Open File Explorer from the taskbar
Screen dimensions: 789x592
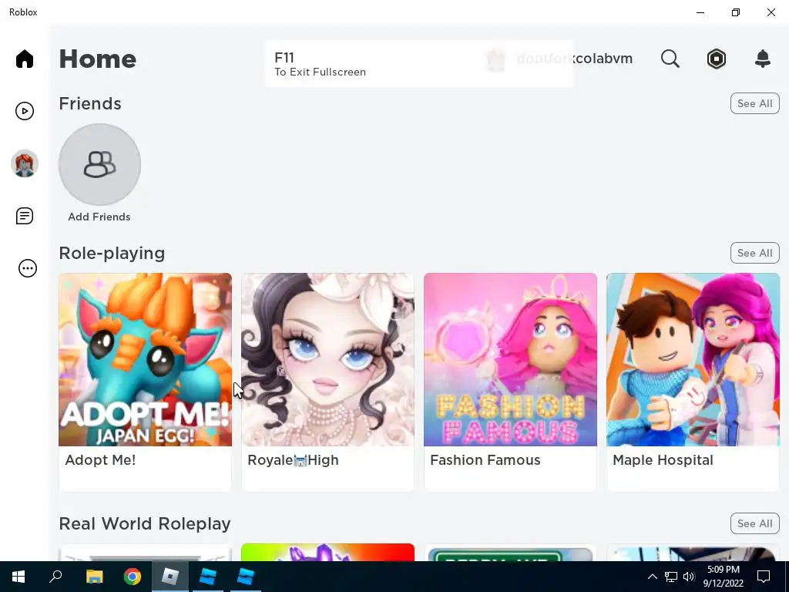94,577
